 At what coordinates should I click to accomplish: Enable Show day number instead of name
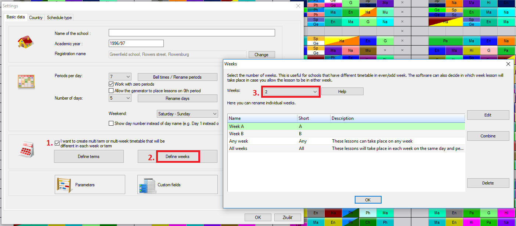click(x=111, y=123)
